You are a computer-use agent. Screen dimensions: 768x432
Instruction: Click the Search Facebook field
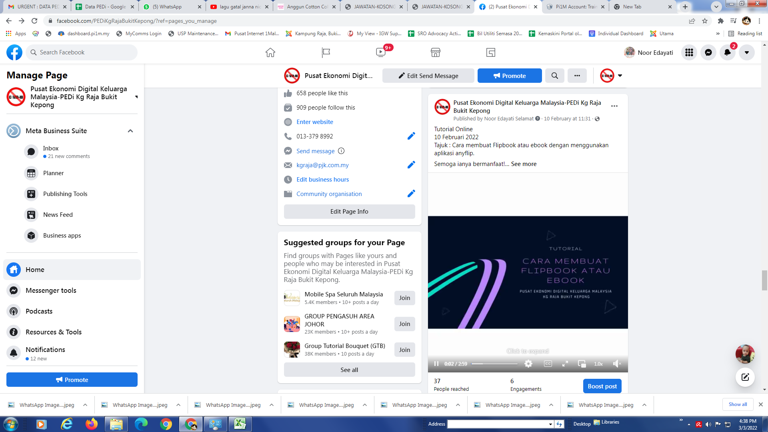pos(82,52)
